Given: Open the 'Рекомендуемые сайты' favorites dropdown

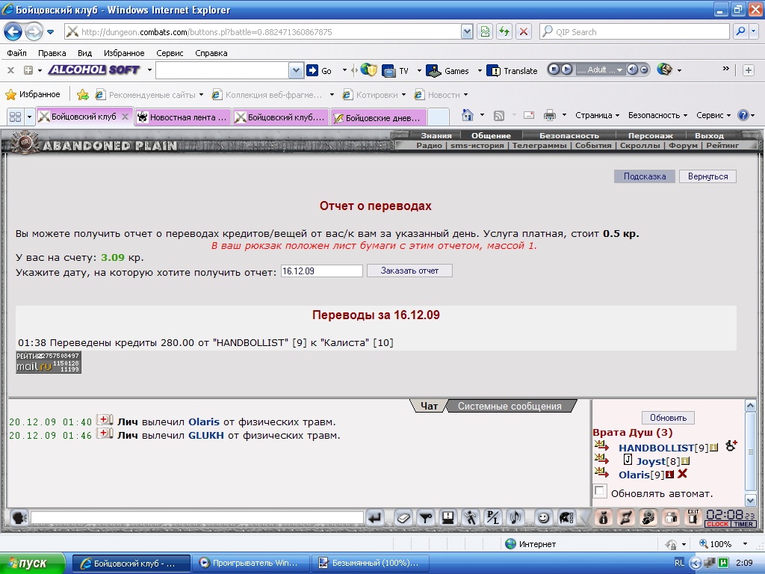Looking at the screenshot, I should [x=201, y=95].
